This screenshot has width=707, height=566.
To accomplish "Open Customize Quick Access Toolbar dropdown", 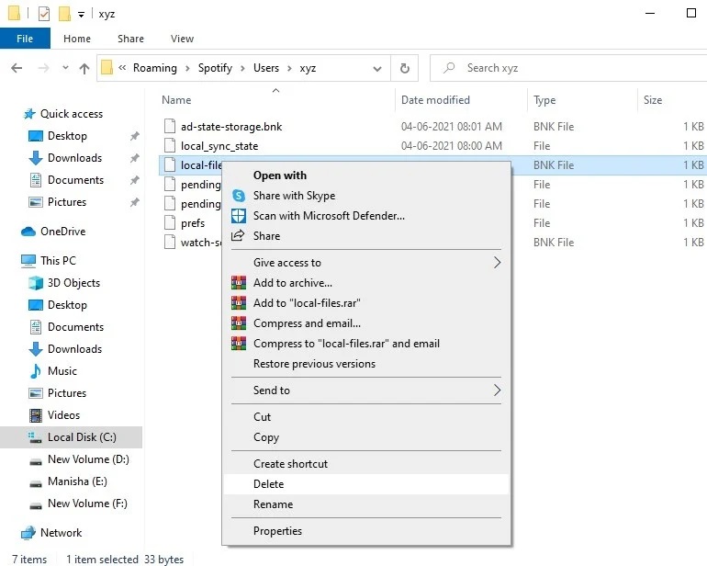I will pos(81,15).
